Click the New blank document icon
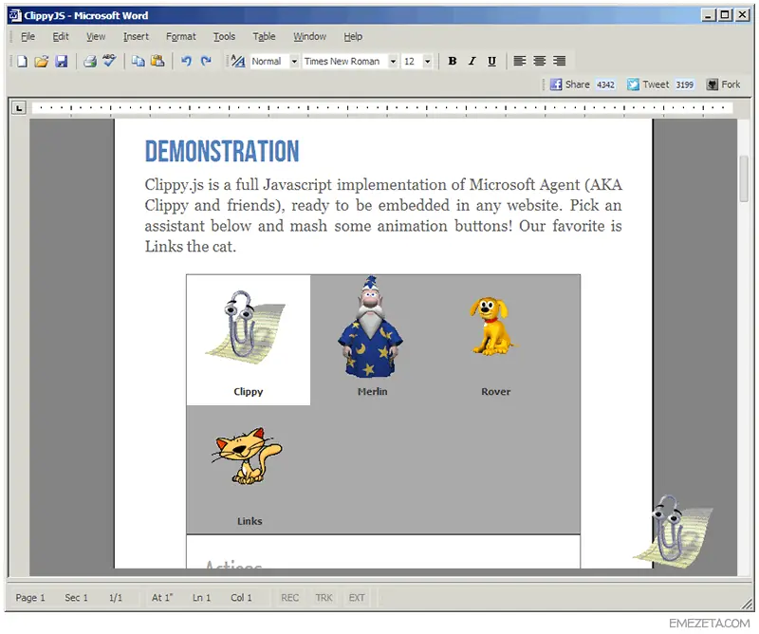Screen dimensions: 759x634 pyautogui.click(x=22, y=61)
